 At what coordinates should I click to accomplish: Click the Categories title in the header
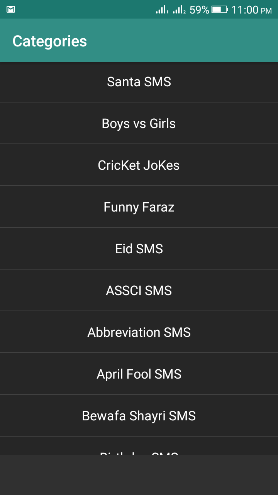click(x=50, y=41)
